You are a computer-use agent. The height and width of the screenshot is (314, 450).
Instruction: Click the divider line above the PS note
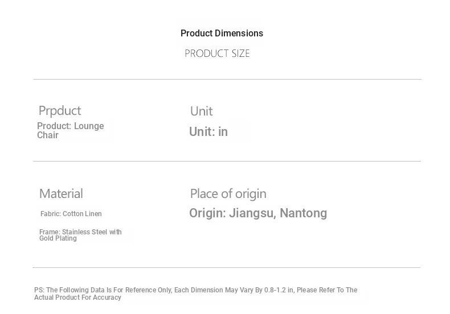tap(227, 267)
